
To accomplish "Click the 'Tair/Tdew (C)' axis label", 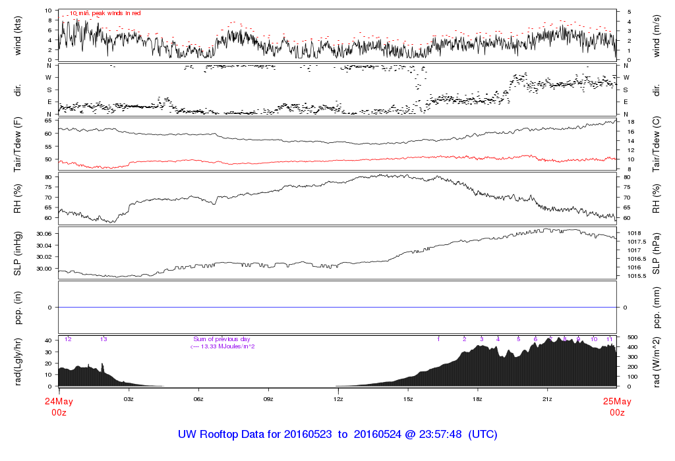I will pos(656,144).
